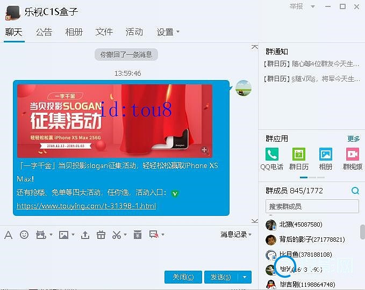Select member 比目鱼(378188108)
The width and height of the screenshot is (365, 290).
(x=305, y=254)
